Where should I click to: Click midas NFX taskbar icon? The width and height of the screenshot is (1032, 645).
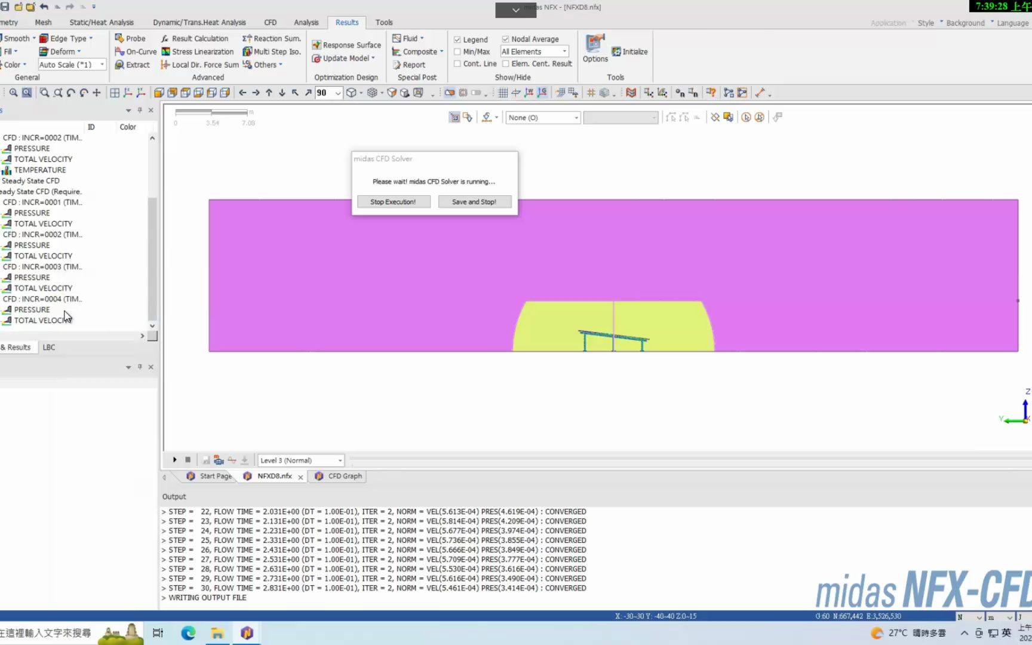(x=247, y=632)
